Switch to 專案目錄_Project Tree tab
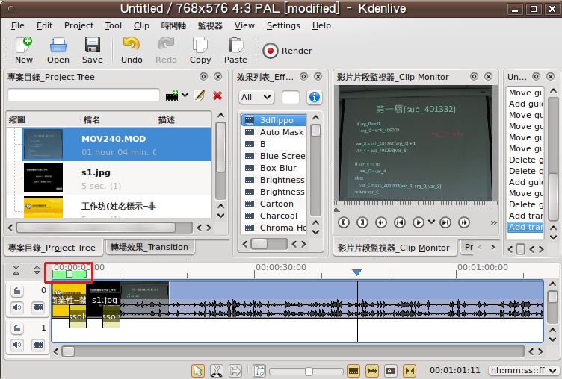The image size is (562, 379). [52, 248]
